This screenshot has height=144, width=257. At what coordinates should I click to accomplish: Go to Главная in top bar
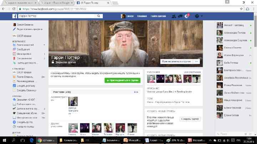point(142,16)
